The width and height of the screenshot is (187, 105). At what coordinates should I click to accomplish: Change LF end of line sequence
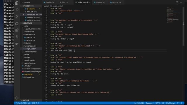(163, 103)
